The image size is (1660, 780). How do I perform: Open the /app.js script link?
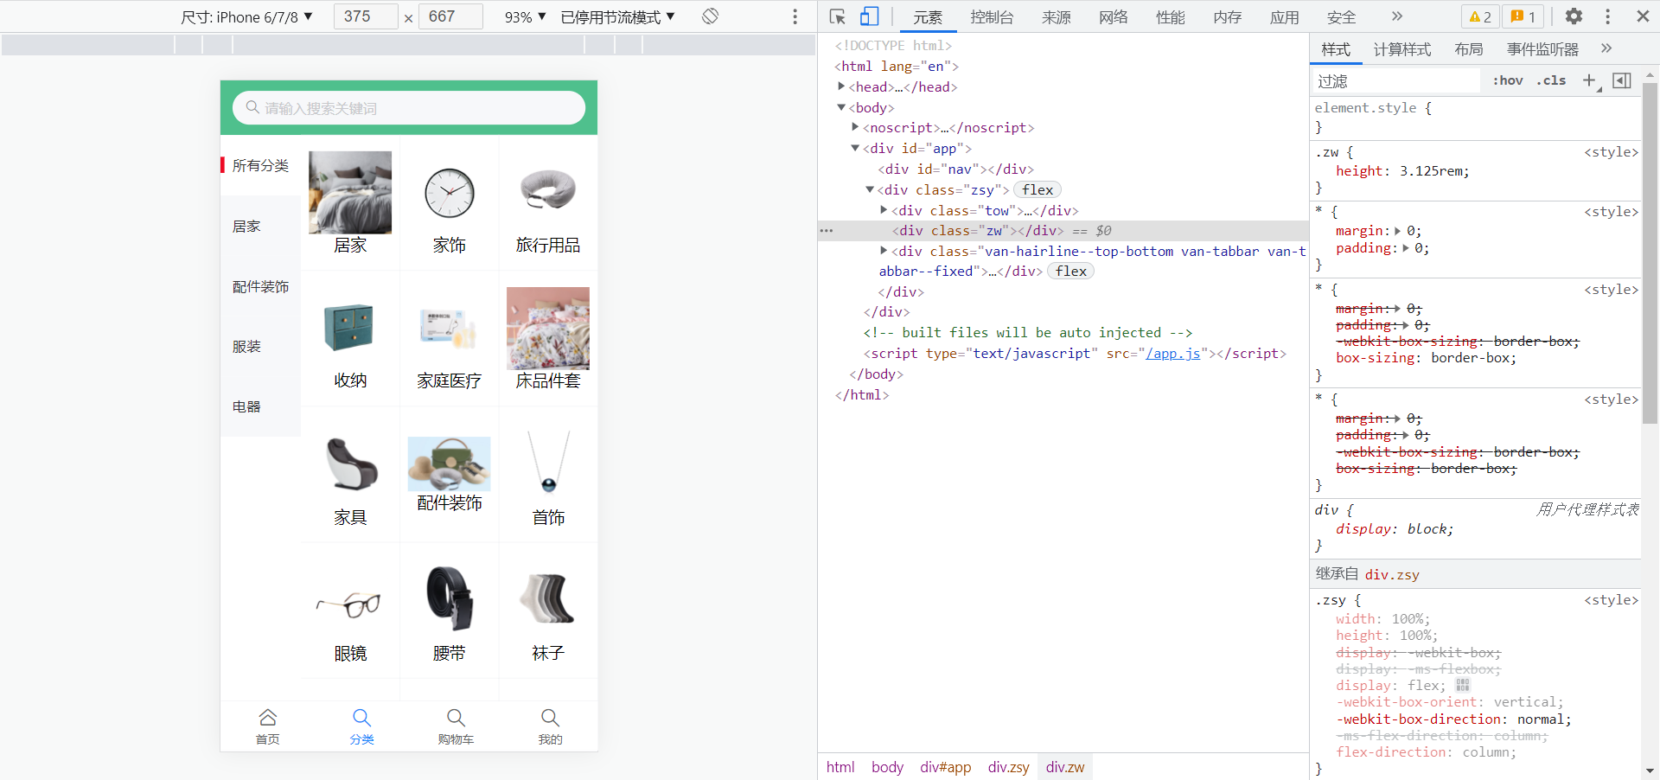[1173, 353]
